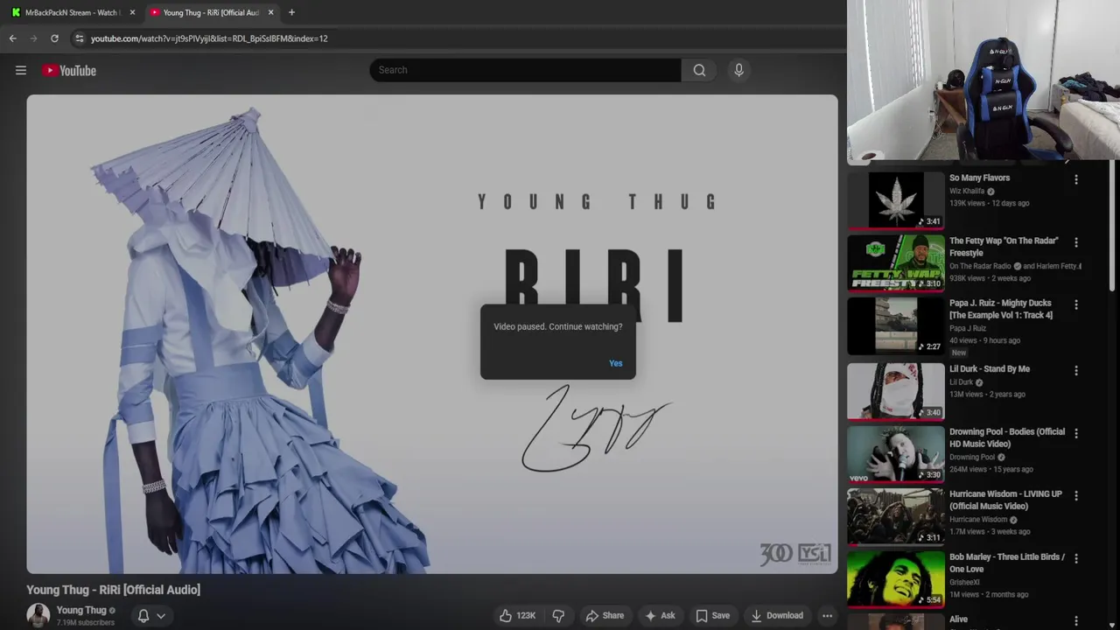Open Lil Durk Stand By Me thumbnail
The height and width of the screenshot is (630, 1120).
pyautogui.click(x=896, y=391)
